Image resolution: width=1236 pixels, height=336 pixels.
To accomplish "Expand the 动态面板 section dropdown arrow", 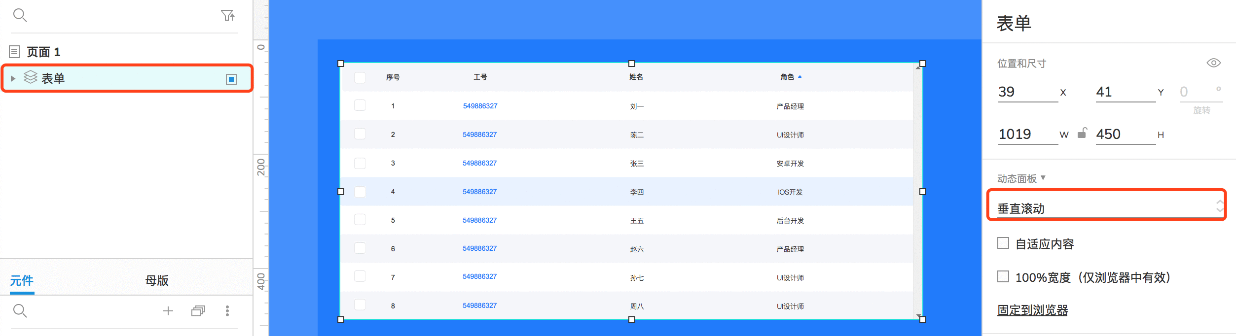I will coord(1043,177).
